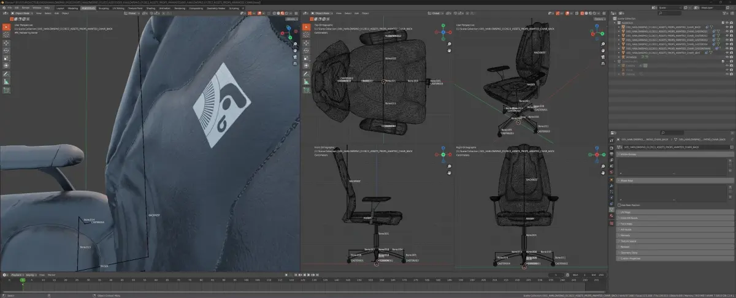Click the current frame marker on timeline
The width and height of the screenshot is (736, 298).
pyautogui.click(x=22, y=280)
